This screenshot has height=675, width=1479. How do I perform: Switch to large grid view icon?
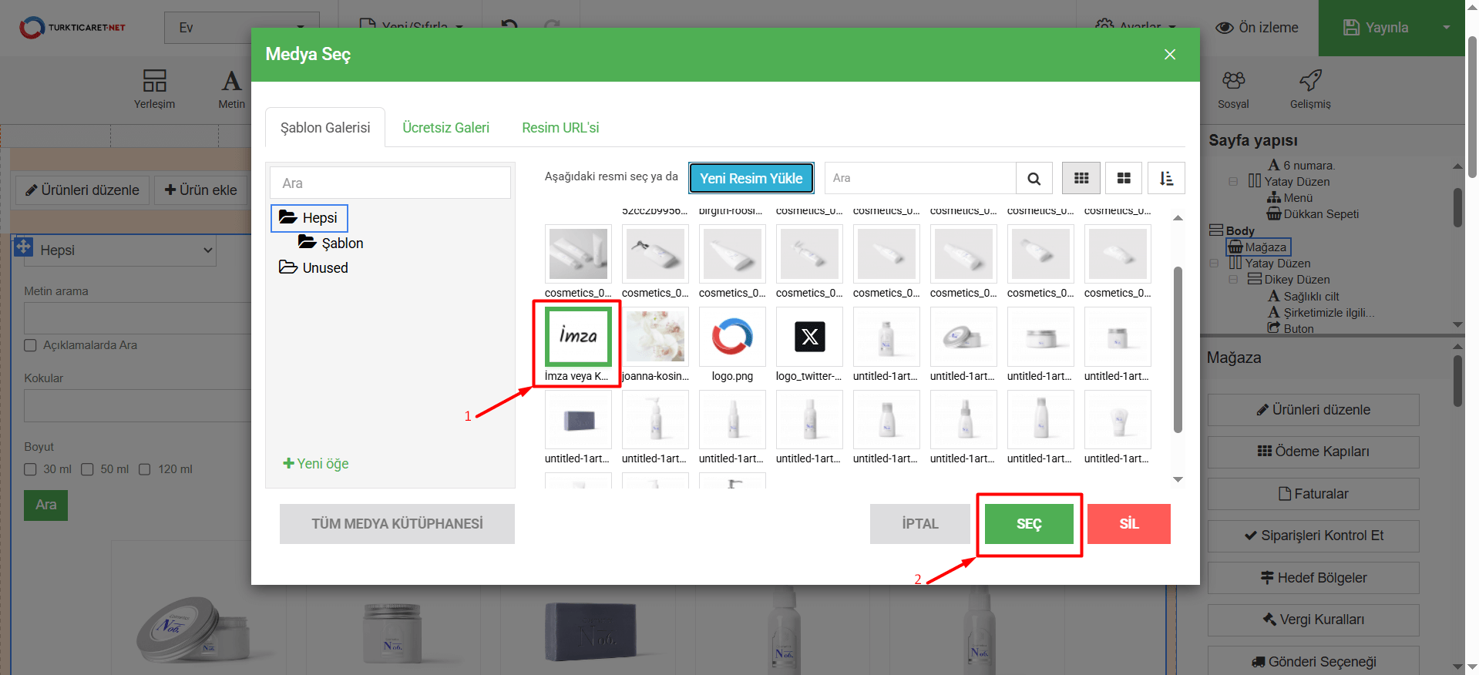point(1124,179)
